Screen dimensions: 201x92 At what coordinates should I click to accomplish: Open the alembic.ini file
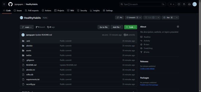pyautogui.click(x=30, y=70)
